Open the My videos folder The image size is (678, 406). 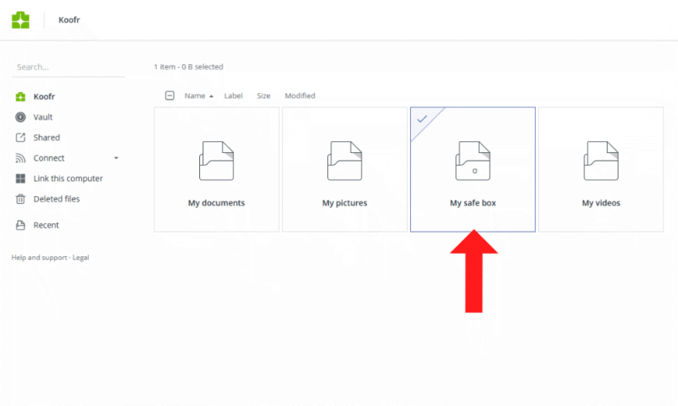pos(601,169)
